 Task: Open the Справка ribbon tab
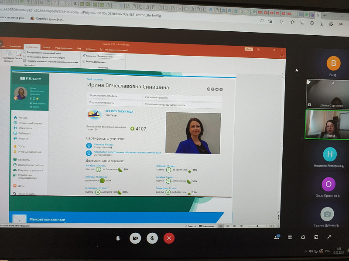pyautogui.click(x=90, y=49)
